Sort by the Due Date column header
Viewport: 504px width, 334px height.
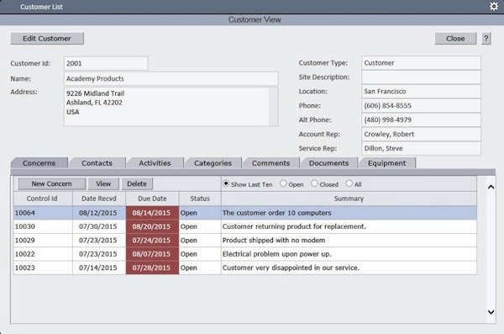coord(152,199)
